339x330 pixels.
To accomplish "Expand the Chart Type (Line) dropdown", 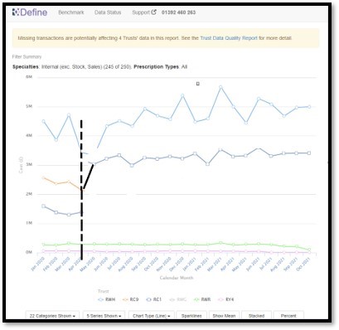I will coord(151,316).
